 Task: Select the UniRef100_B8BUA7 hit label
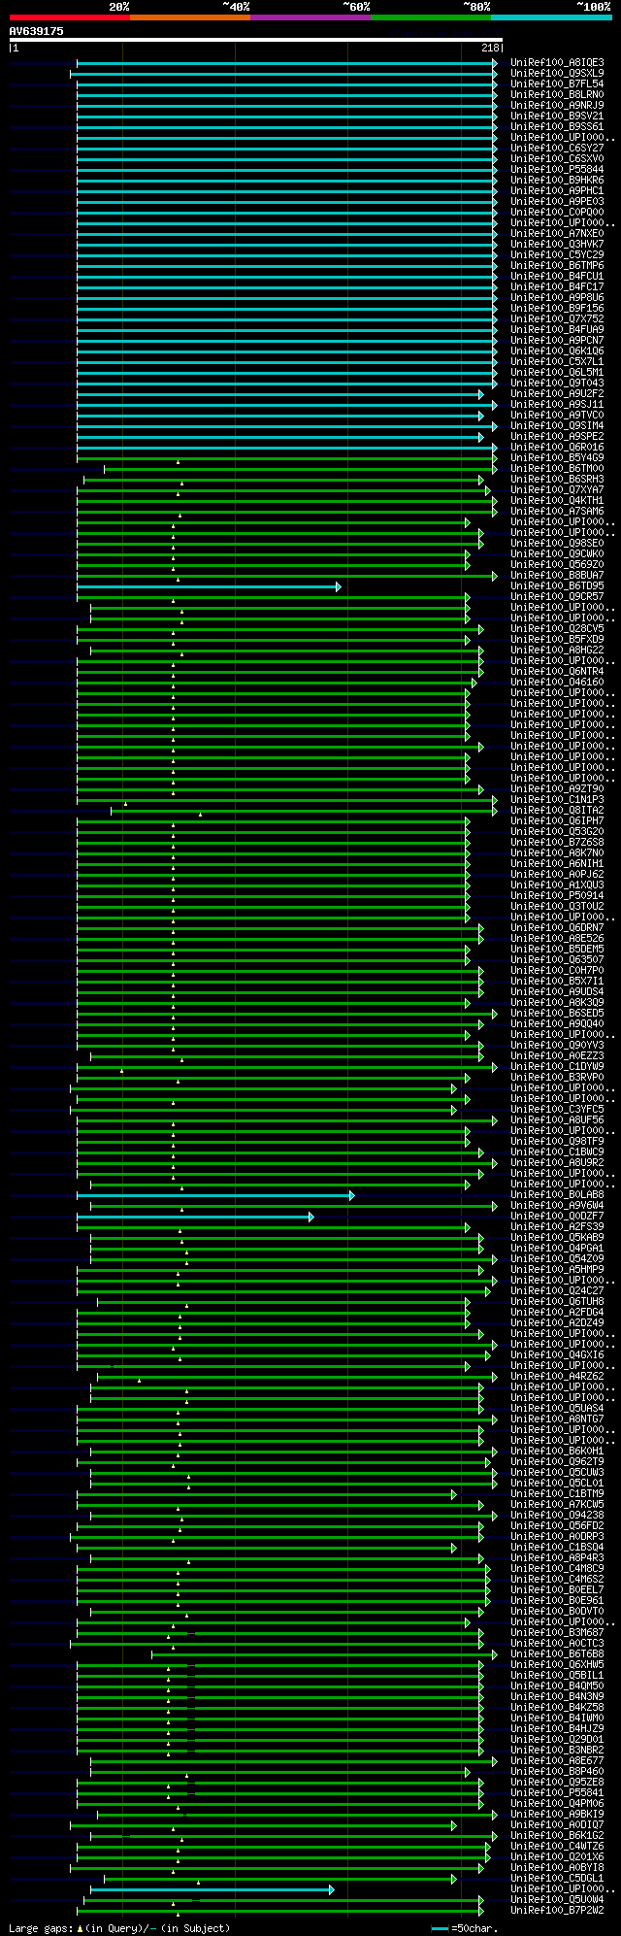[557, 575]
